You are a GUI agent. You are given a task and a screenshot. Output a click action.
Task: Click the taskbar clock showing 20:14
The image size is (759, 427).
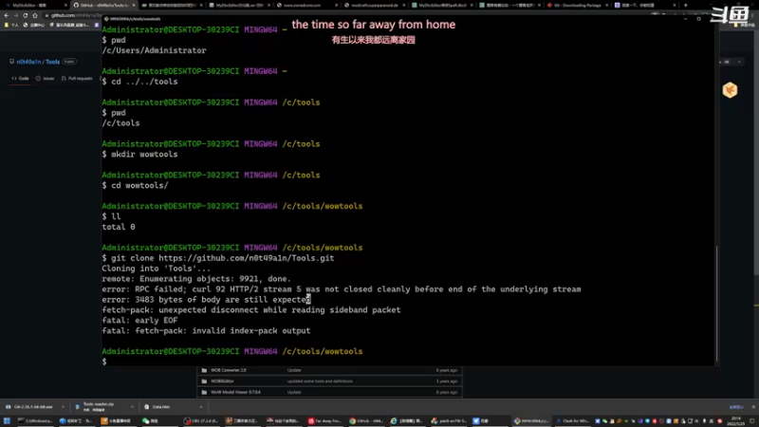(x=736, y=421)
